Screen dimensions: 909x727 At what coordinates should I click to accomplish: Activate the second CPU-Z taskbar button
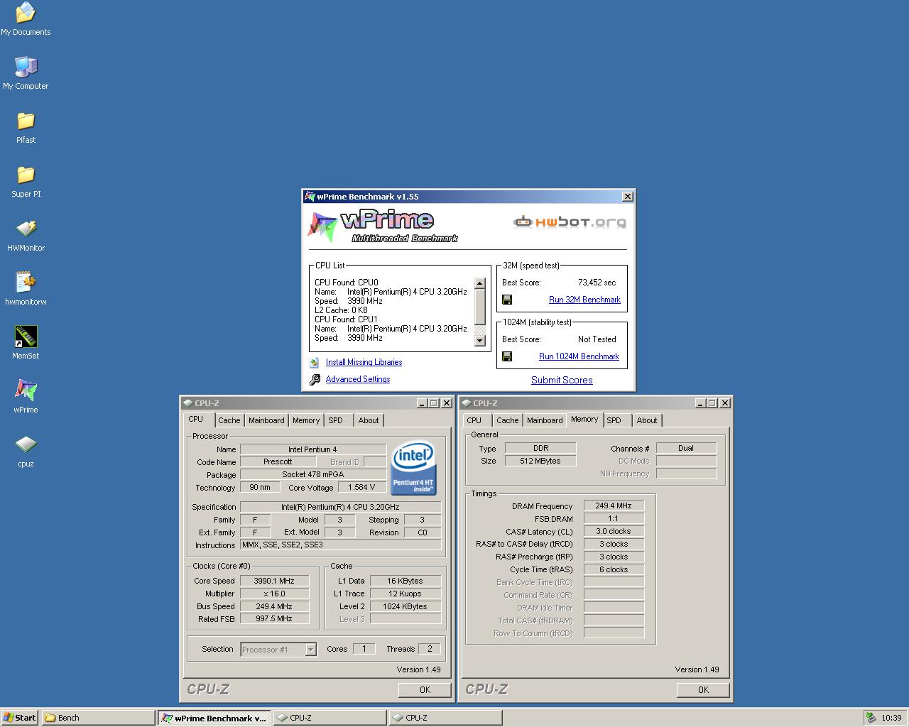tap(445, 718)
